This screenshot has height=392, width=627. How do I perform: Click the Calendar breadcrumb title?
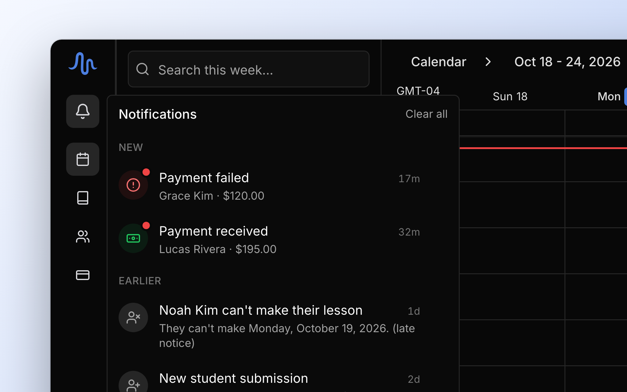[x=439, y=62]
